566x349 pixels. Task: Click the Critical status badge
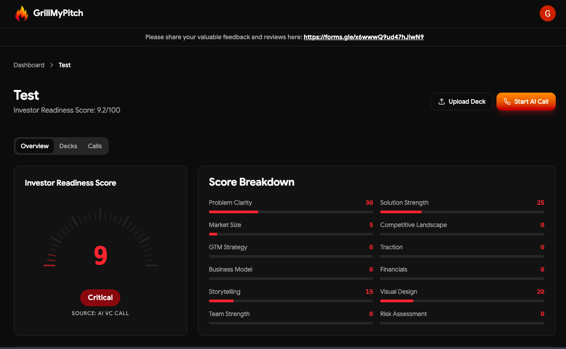pyautogui.click(x=100, y=297)
